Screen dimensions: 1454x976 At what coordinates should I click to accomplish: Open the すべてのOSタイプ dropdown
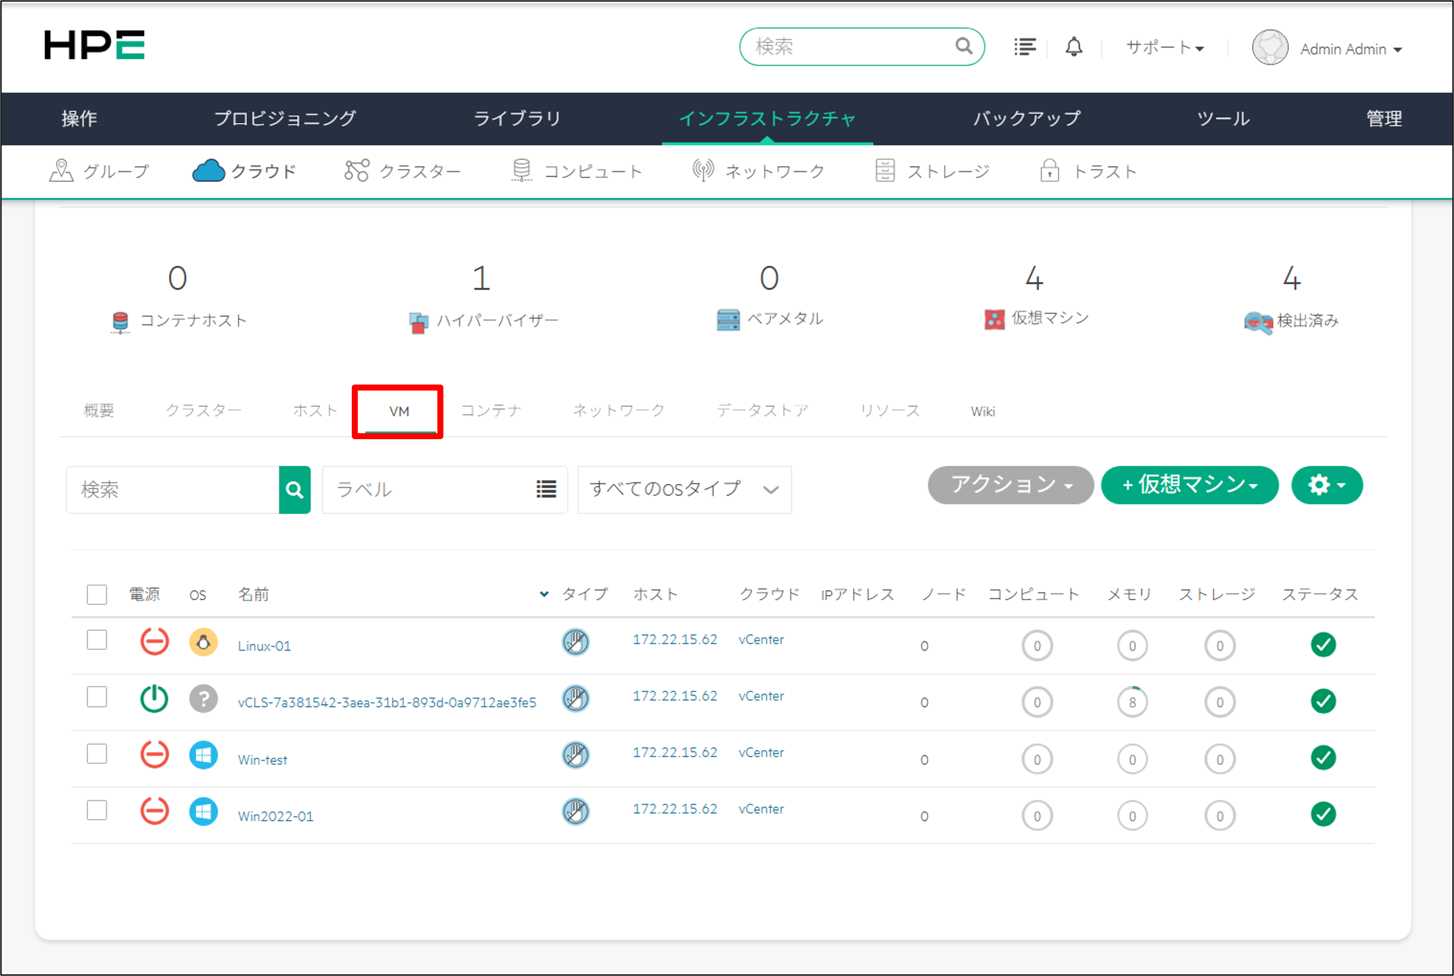(683, 490)
